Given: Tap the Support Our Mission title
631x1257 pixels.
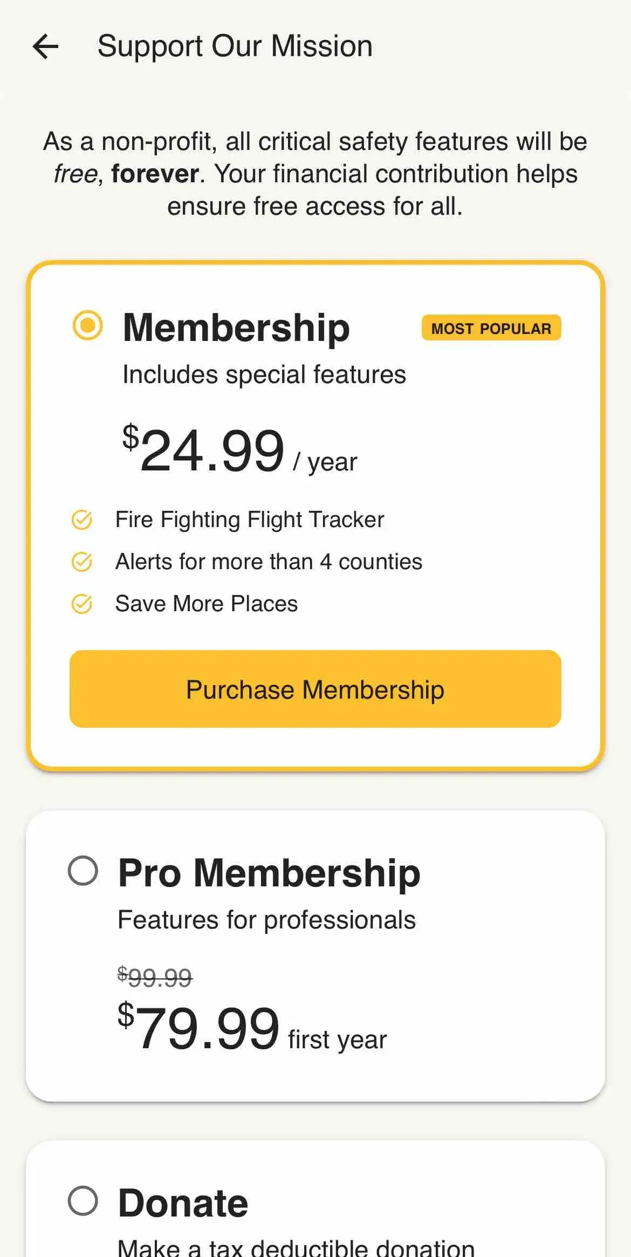Looking at the screenshot, I should coord(235,46).
